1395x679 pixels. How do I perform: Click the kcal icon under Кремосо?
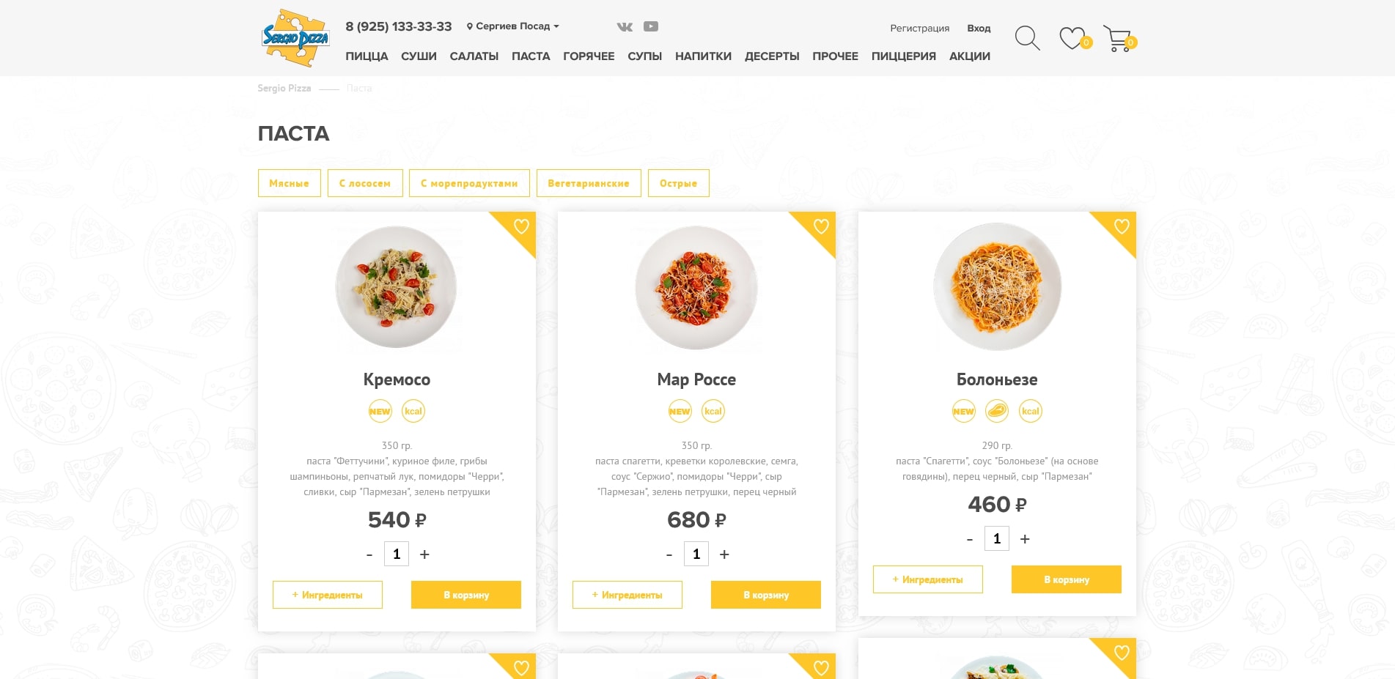coord(413,411)
